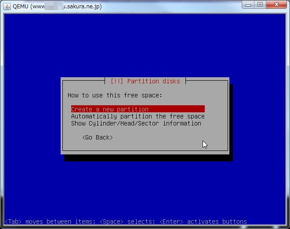Select Create a new partition option
This screenshot has height=229, width=290.
coord(138,109)
